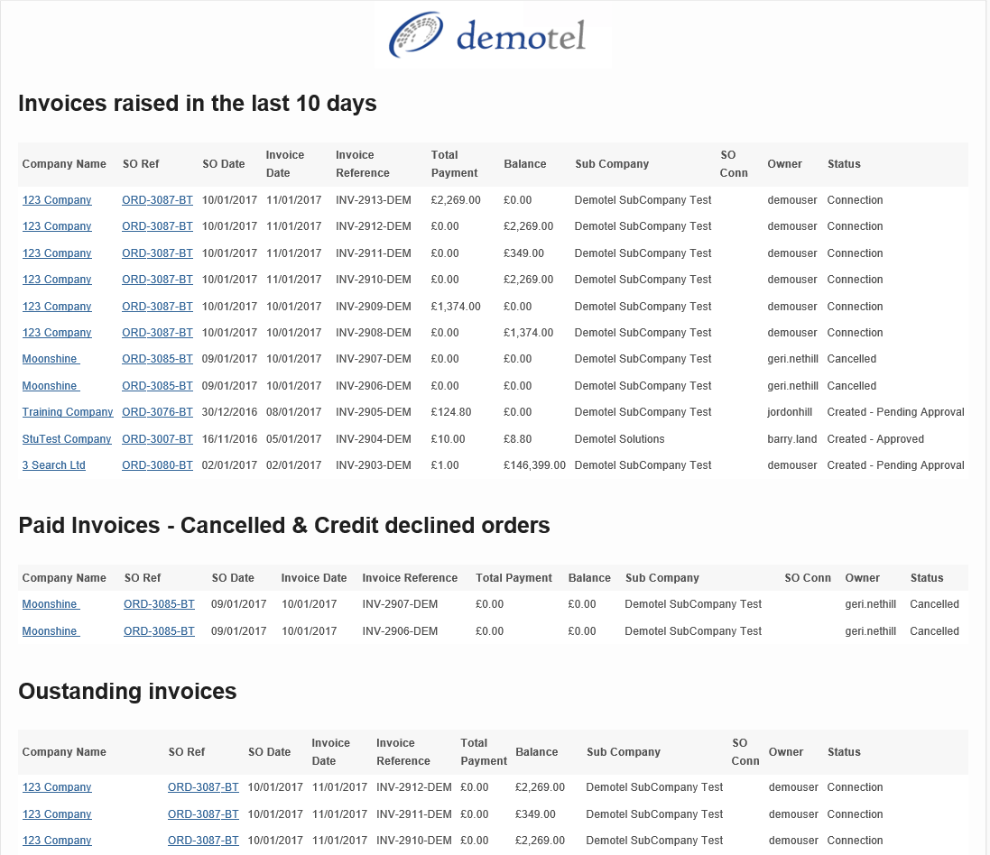Click the £124.80 total payment value

451,412
